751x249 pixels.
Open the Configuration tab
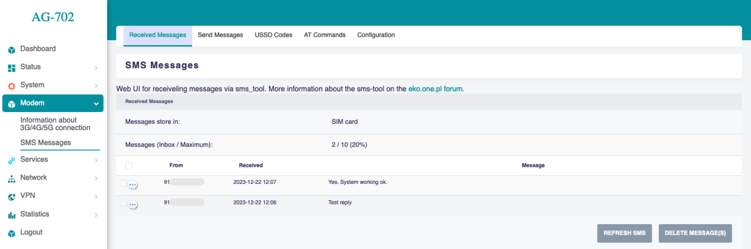pos(376,35)
